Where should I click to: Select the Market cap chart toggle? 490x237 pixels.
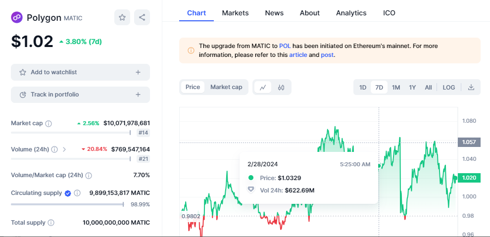(226, 87)
